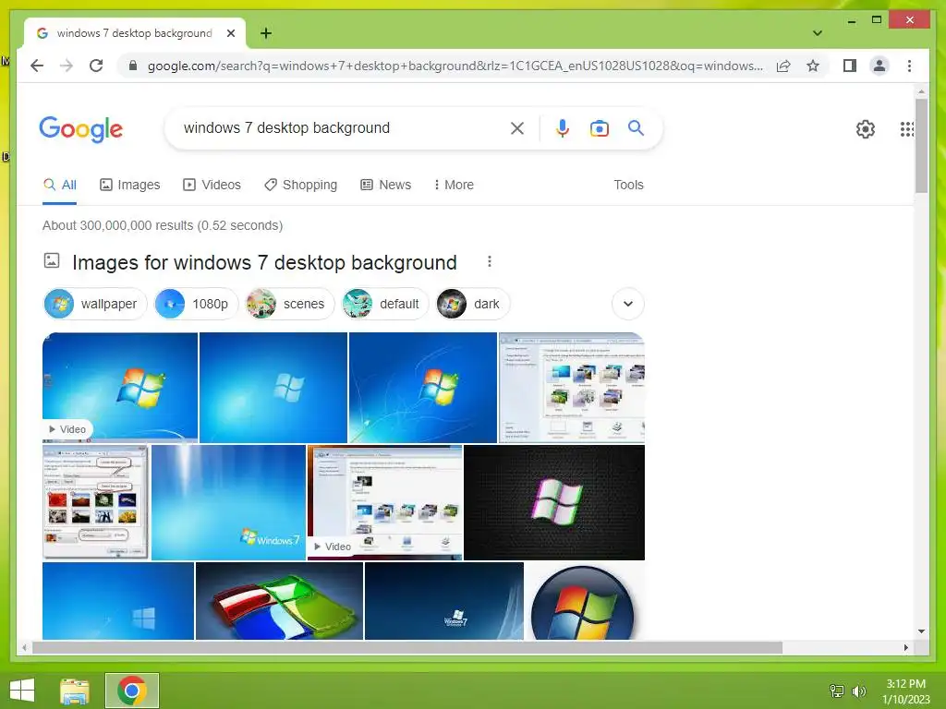
Task: Filter images by the 1080p chip
Action: pos(196,304)
